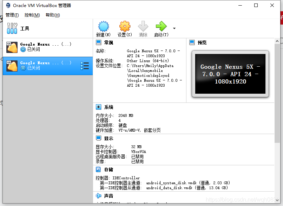Open the 帮助(H) menu

click(x=53, y=15)
